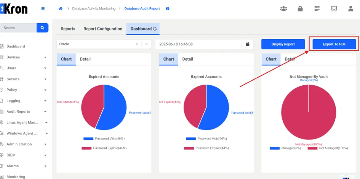This screenshot has height=179, width=360.
Task: Expand the Windows Agent menu arrow
Action: point(46,134)
